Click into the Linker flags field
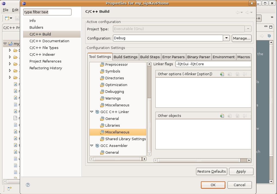The width and height of the screenshot is (277, 194). (213, 64)
